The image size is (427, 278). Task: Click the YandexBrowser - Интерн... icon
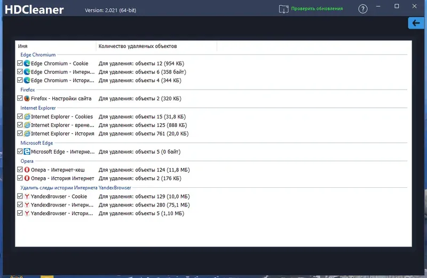tap(27, 205)
